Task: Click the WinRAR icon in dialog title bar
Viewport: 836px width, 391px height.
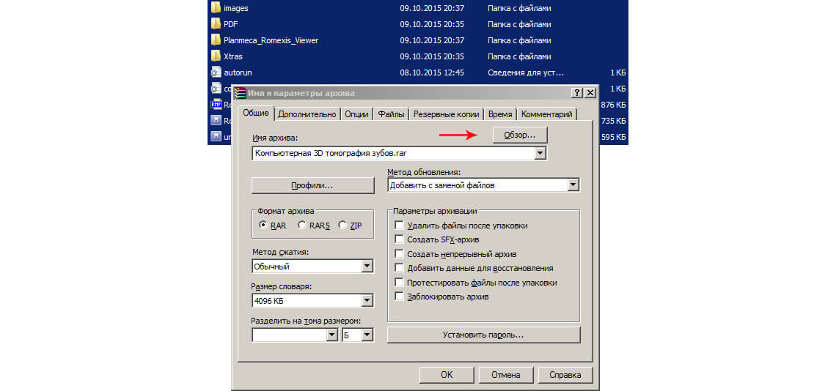Action: click(x=239, y=93)
